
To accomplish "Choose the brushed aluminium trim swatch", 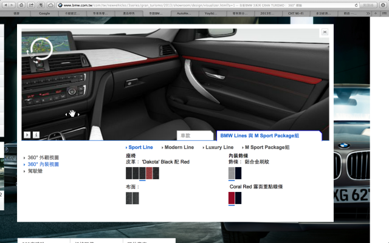I will point(232,173).
